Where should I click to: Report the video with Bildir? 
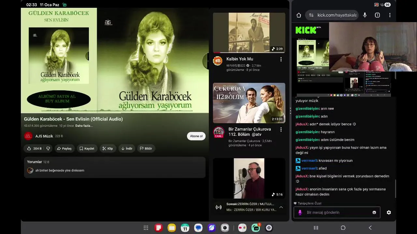pyautogui.click(x=146, y=149)
